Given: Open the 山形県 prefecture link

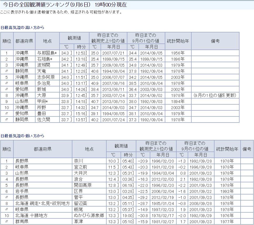Looking at the screenshot, I should coord(22,173).
